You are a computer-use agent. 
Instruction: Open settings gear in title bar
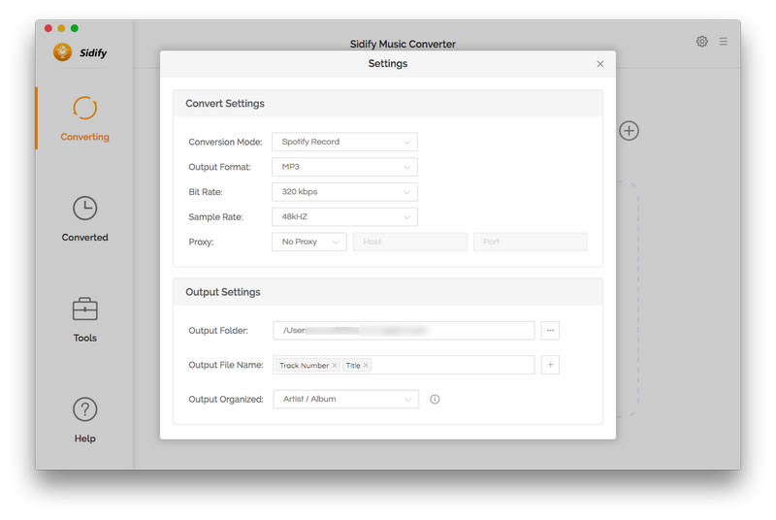701,42
